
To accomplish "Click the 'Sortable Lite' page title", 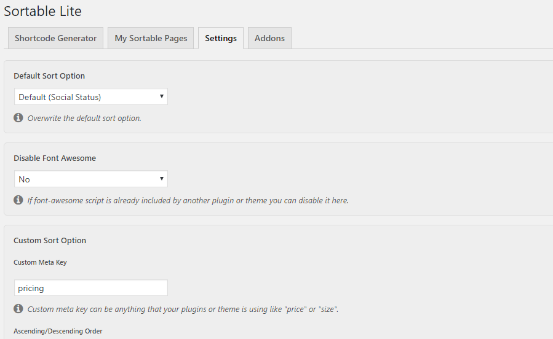I will coord(42,11).
